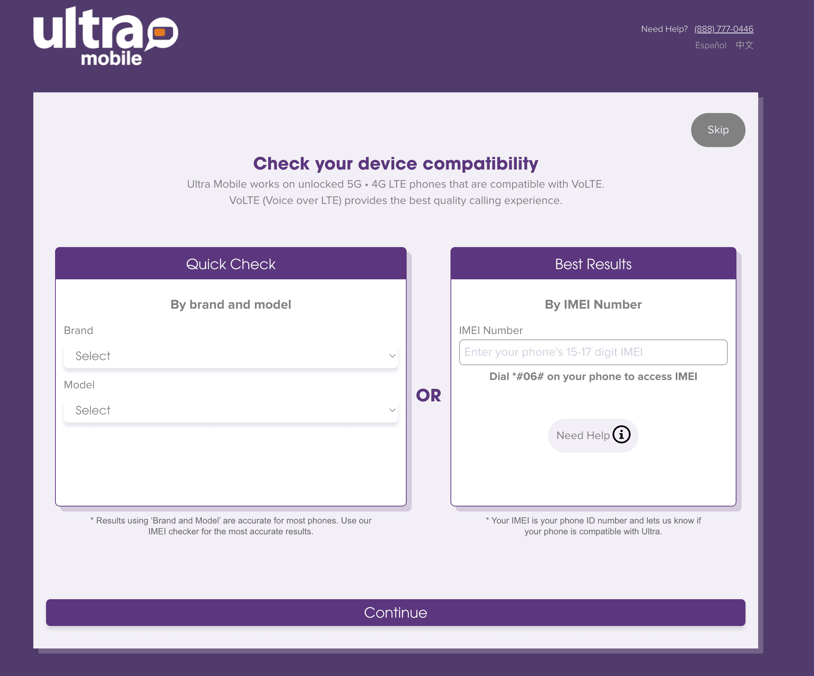Click the info icon beside Need Help
Viewport: 814px width, 676px height.
621,434
